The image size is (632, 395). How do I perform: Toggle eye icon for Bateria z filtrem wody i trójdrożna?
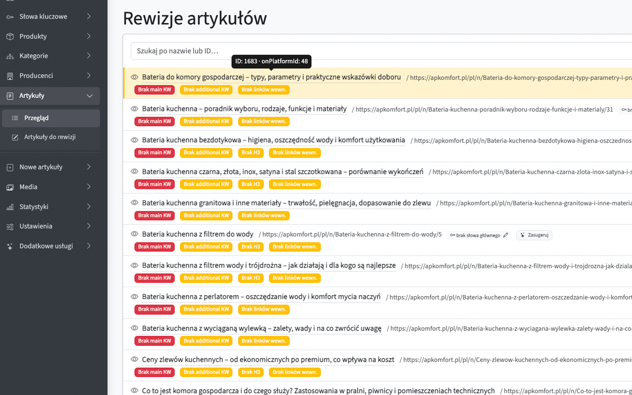[134, 265]
